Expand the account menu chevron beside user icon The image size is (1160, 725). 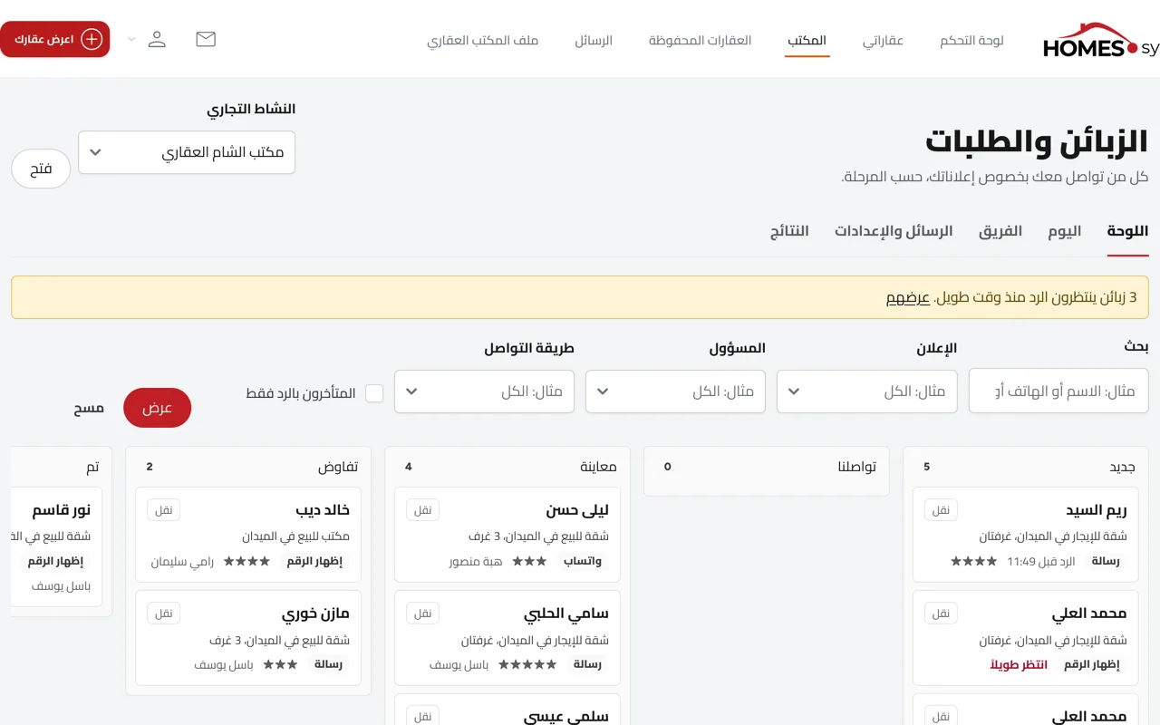[131, 40]
